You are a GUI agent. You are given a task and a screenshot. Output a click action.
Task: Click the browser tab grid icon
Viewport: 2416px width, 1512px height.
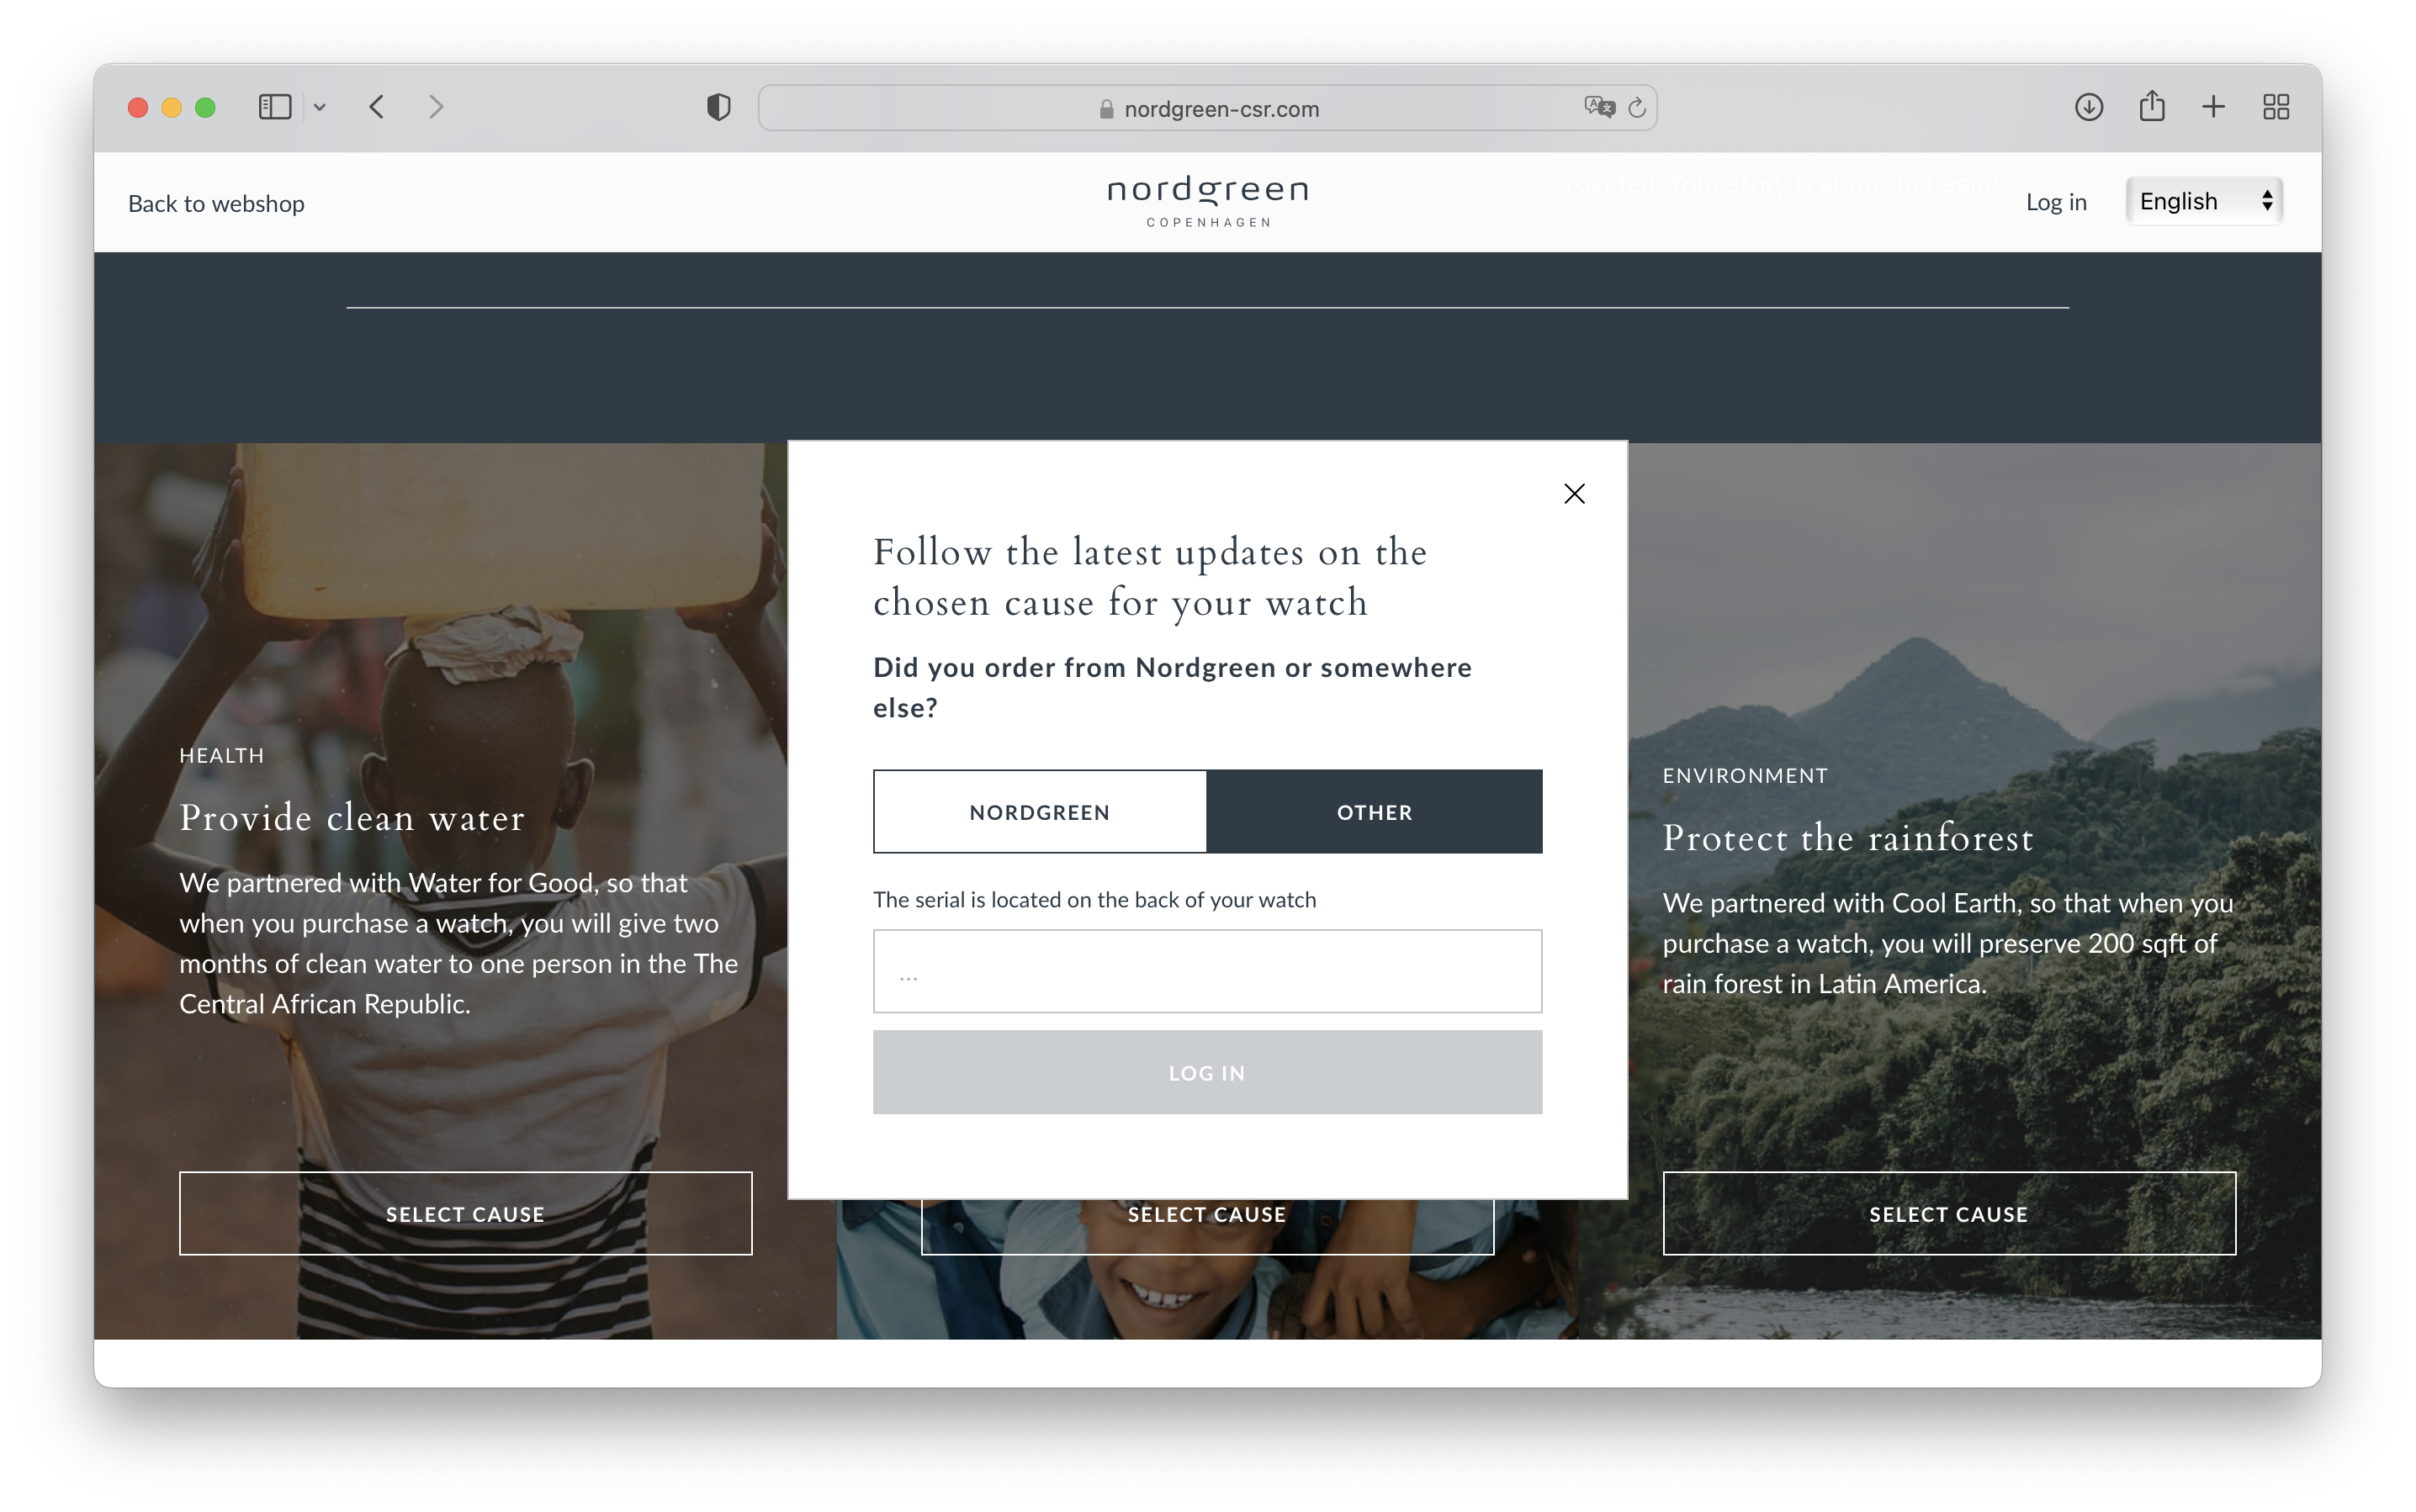(2278, 108)
